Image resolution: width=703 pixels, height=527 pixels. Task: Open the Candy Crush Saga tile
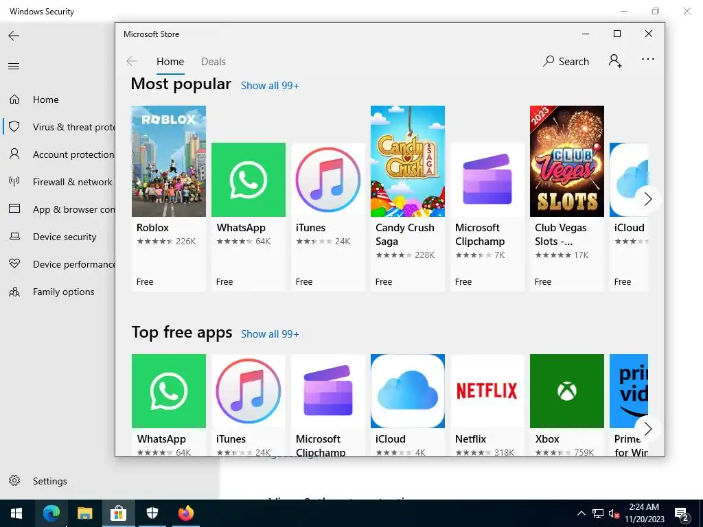pos(408,198)
